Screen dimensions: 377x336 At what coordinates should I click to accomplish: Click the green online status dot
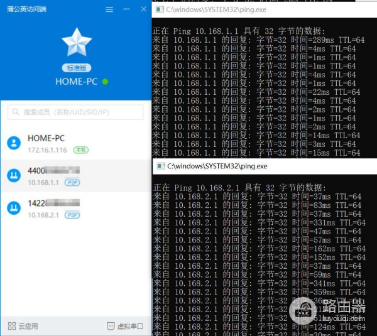(x=105, y=82)
